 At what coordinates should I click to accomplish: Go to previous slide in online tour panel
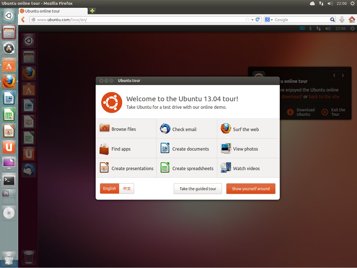334,75
